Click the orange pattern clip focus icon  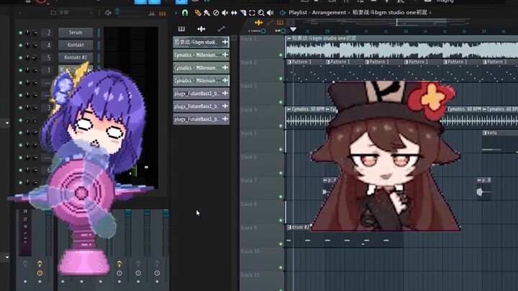(x=280, y=23)
